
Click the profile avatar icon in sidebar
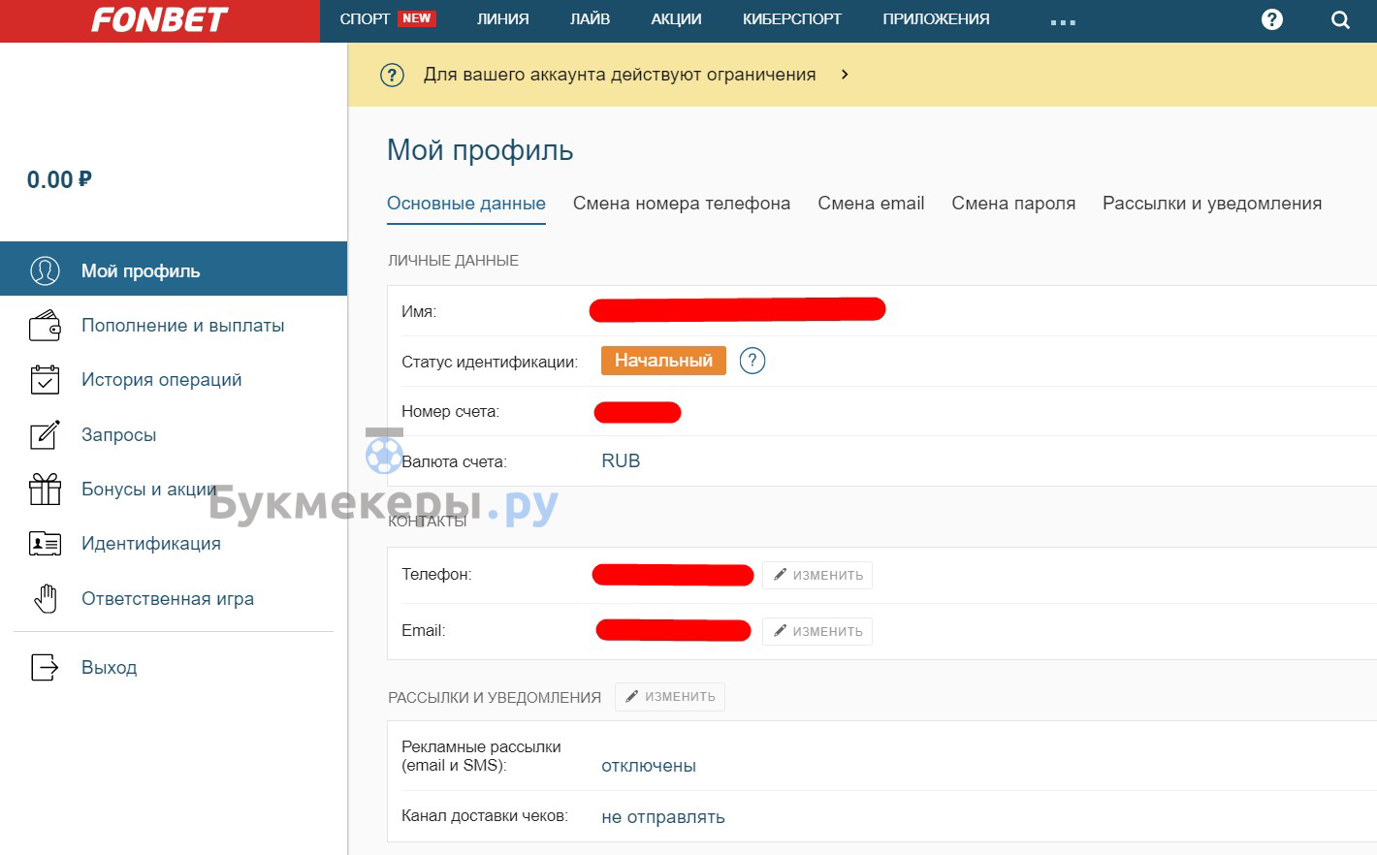pyautogui.click(x=45, y=270)
